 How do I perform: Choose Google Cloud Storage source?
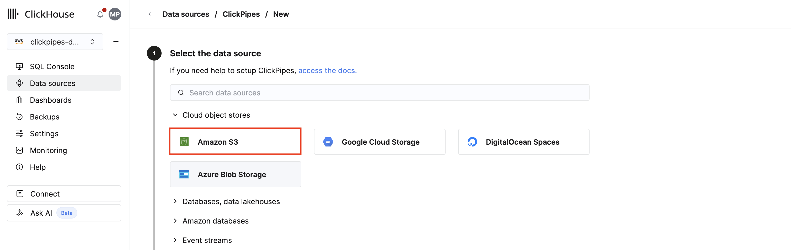click(379, 142)
